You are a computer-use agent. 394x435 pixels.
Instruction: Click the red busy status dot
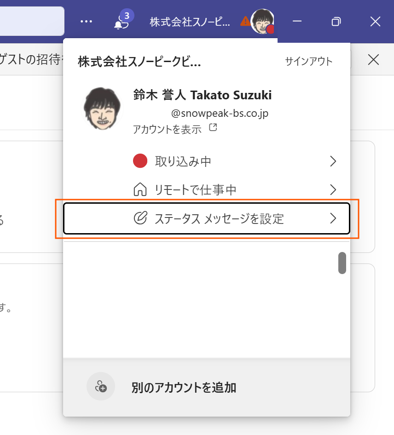click(x=139, y=161)
